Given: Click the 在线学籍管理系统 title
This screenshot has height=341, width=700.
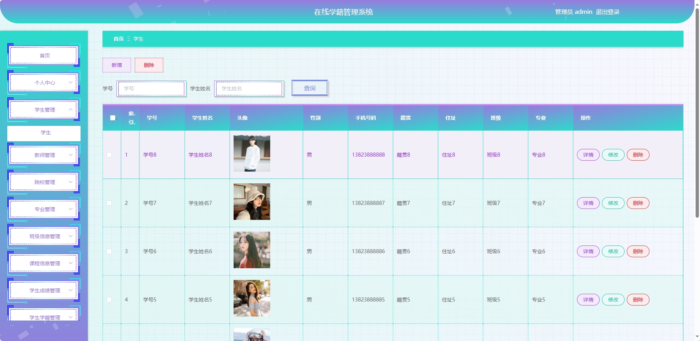Looking at the screenshot, I should click(x=343, y=12).
